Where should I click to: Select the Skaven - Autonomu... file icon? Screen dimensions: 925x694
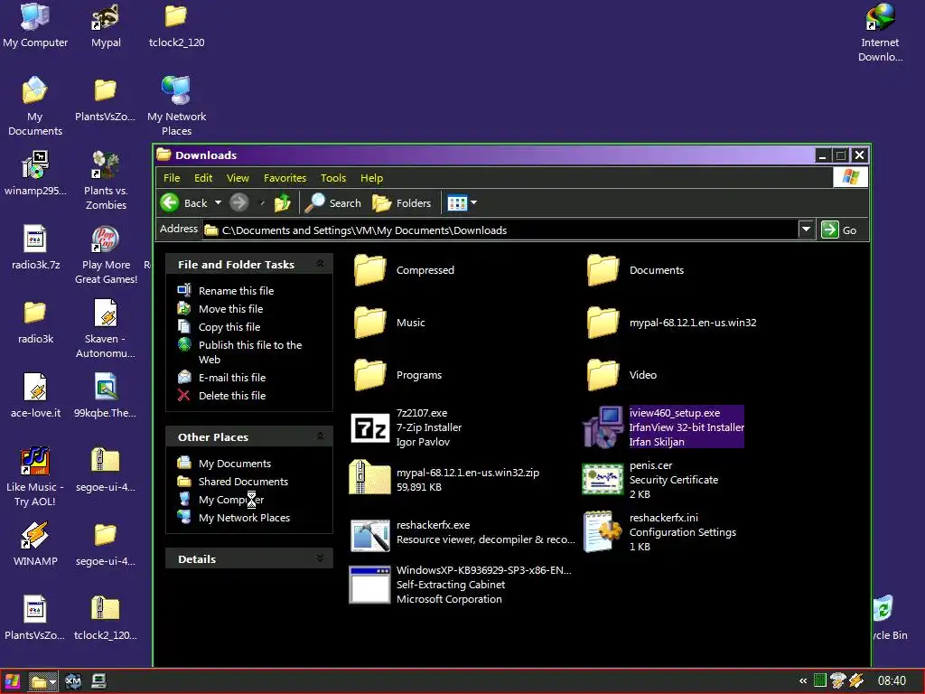(106, 329)
